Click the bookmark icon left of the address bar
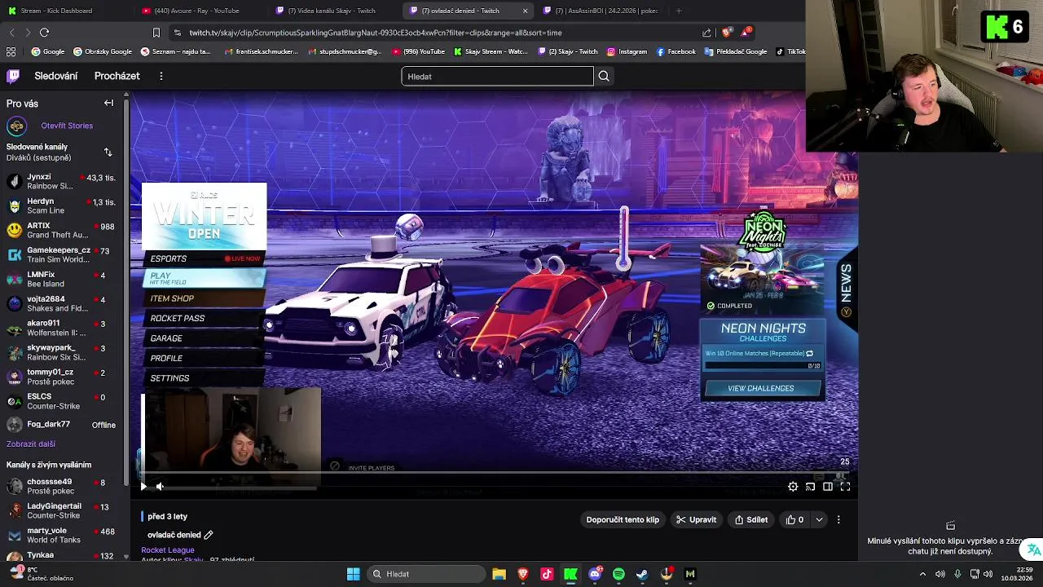Screen dimensions: 1043x587 pyautogui.click(x=156, y=33)
